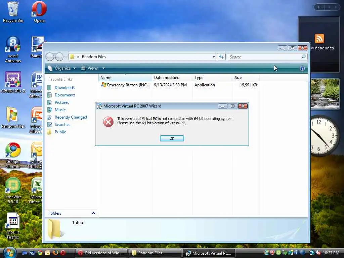Select the Opera desktop shortcut
Screen dimensions: 344x258
tap(39, 12)
